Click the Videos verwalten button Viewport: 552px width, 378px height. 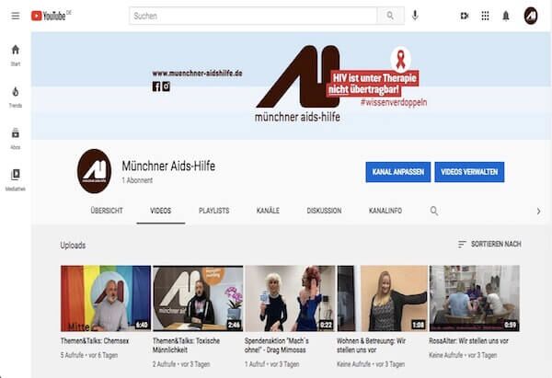tap(469, 172)
